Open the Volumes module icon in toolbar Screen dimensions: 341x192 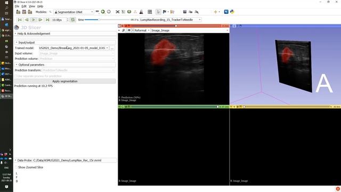coord(123,12)
